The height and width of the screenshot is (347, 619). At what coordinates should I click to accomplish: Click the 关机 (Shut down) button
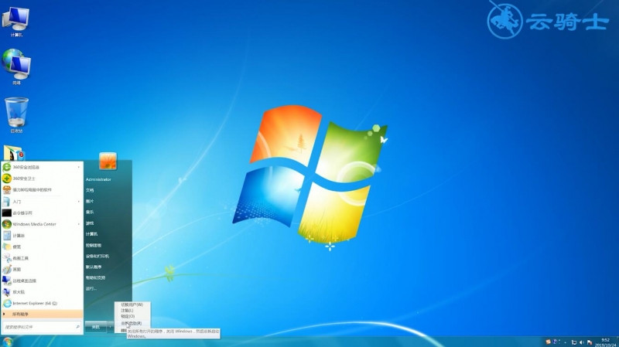96,327
